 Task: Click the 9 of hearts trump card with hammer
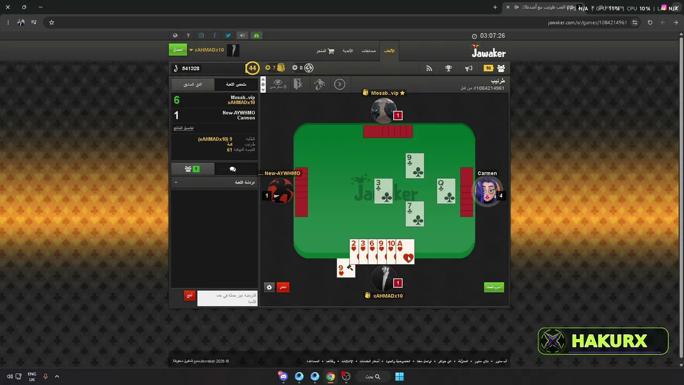(x=346, y=268)
